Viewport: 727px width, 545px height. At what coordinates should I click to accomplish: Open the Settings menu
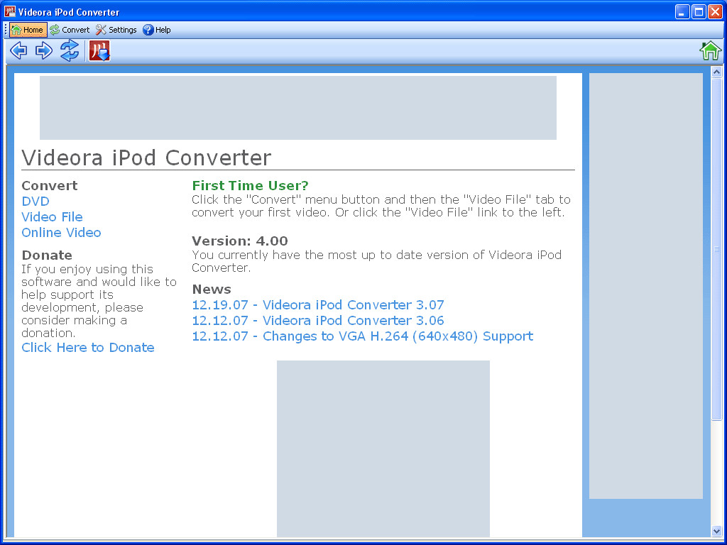pos(116,30)
